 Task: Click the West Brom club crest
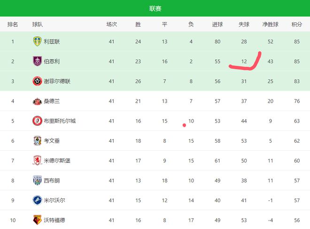click(x=37, y=180)
